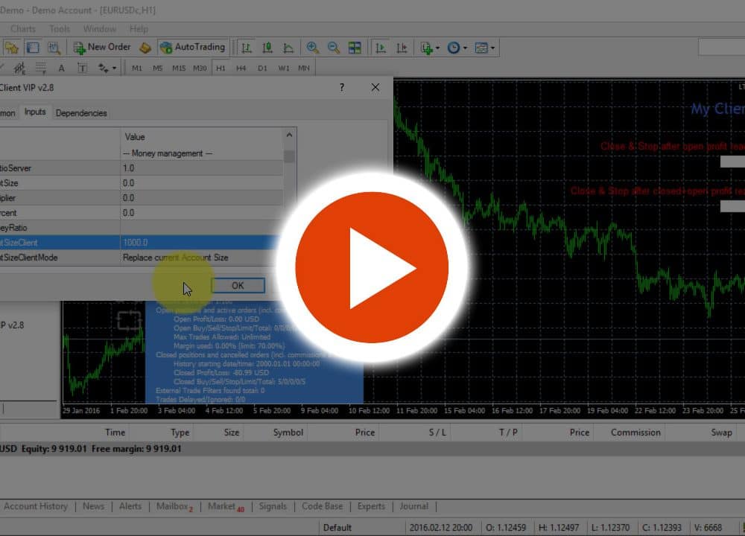
Task: Select the MN timeframe button
Action: tap(304, 68)
